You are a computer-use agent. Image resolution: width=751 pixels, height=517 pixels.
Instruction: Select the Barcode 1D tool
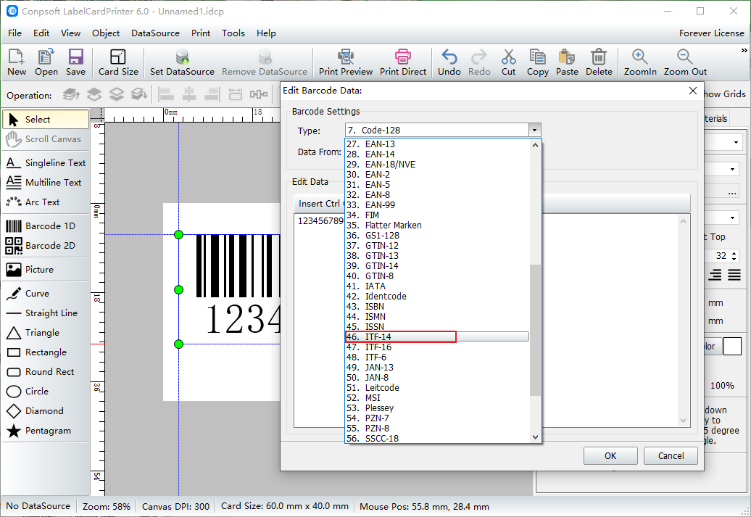click(46, 226)
